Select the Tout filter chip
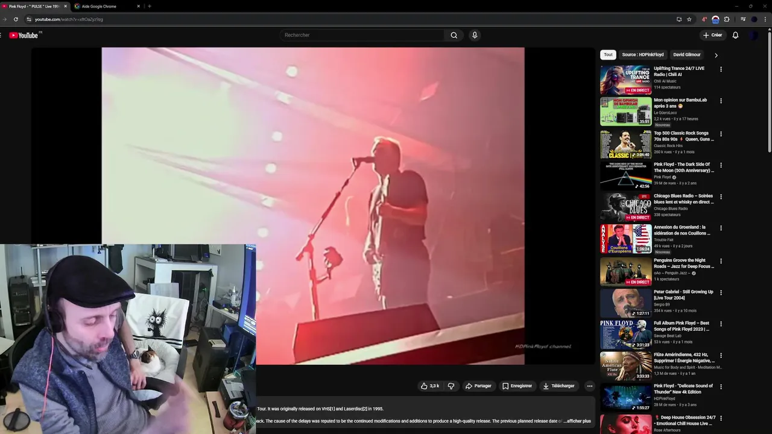Image resolution: width=772 pixels, height=434 pixels. [x=608, y=55]
